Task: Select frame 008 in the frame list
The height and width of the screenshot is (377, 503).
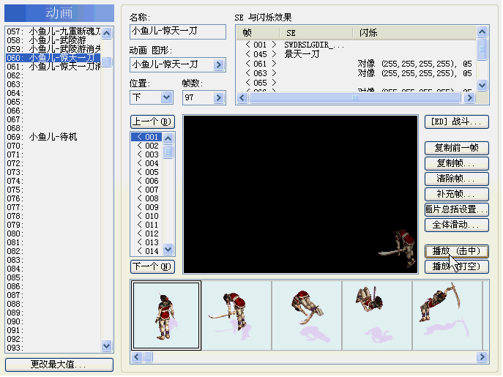Action: [x=147, y=198]
